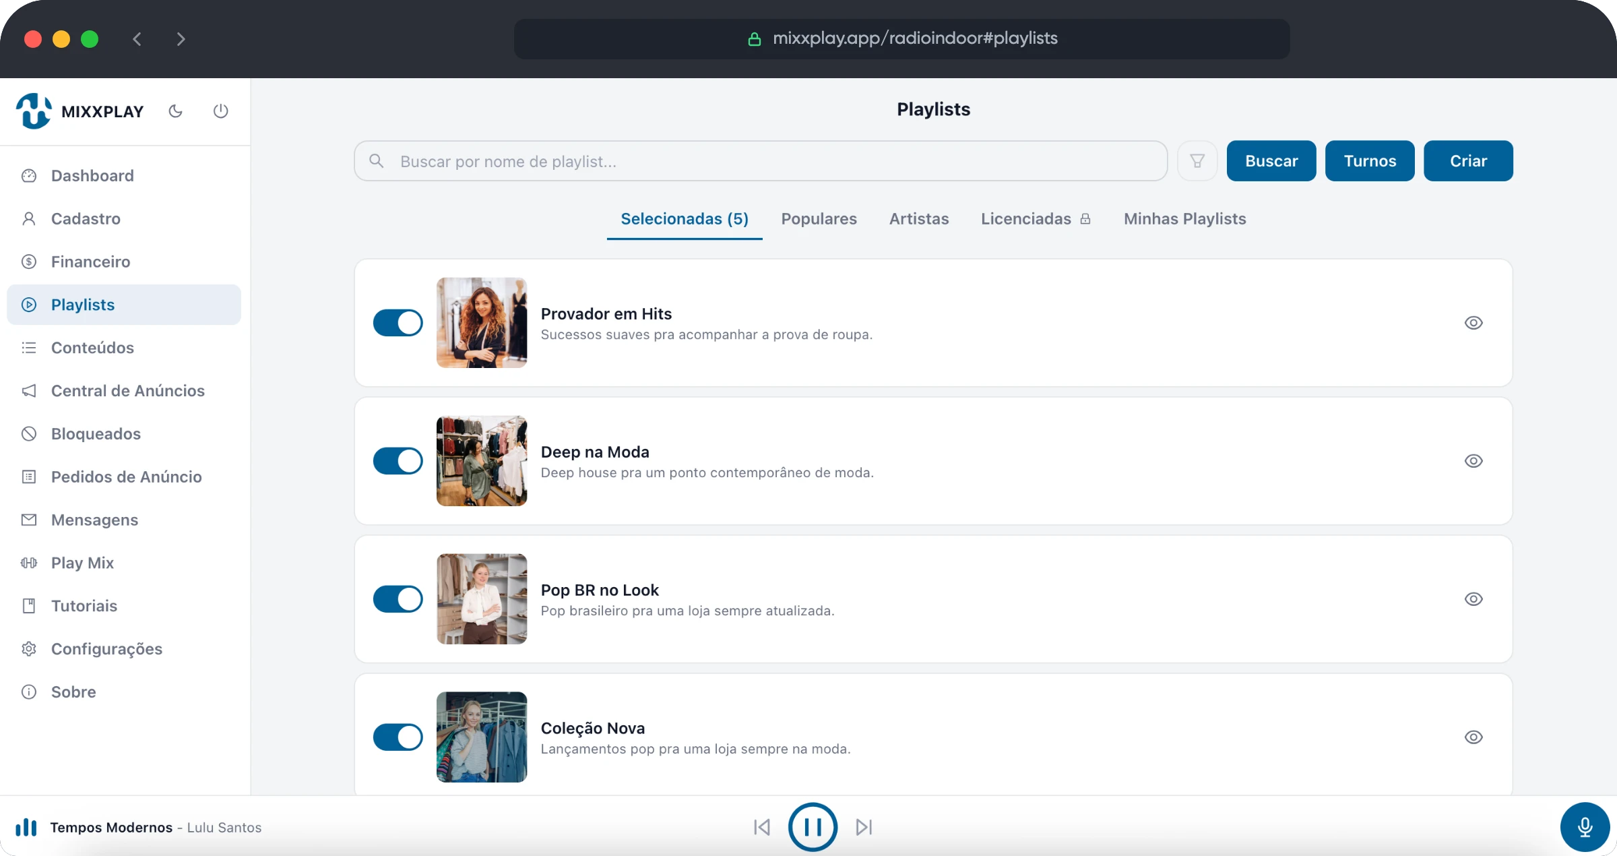Click the Deep na Moda cover image
1617x856 pixels.
pyautogui.click(x=482, y=461)
